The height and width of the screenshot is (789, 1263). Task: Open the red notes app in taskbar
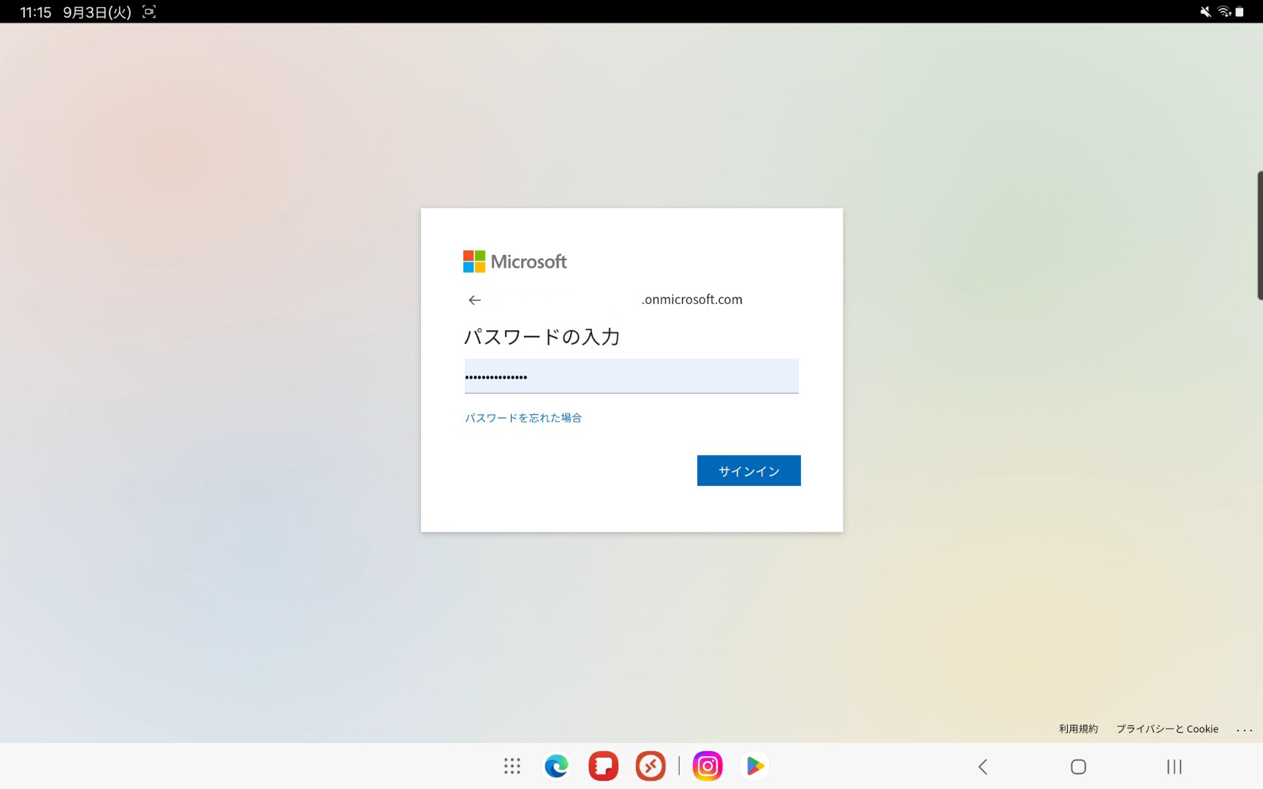pyautogui.click(x=603, y=766)
